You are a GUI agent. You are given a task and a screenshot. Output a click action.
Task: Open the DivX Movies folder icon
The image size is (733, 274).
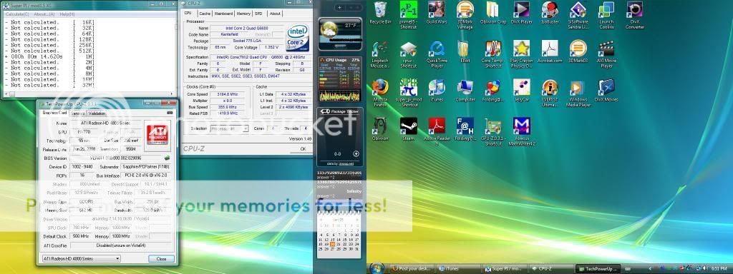click(606, 91)
